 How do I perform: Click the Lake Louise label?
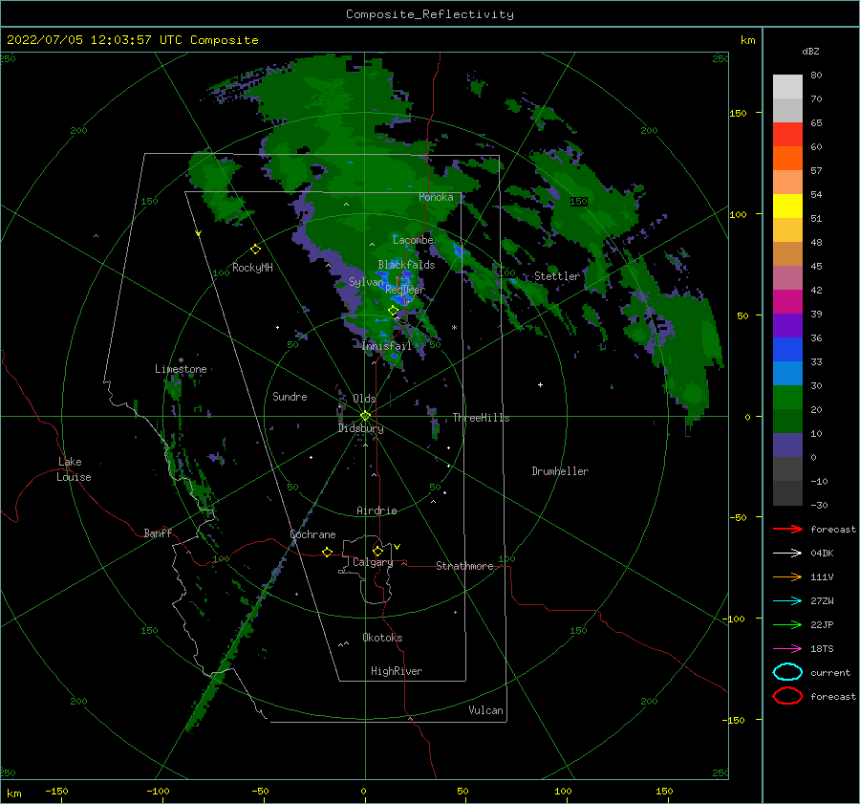click(x=74, y=469)
